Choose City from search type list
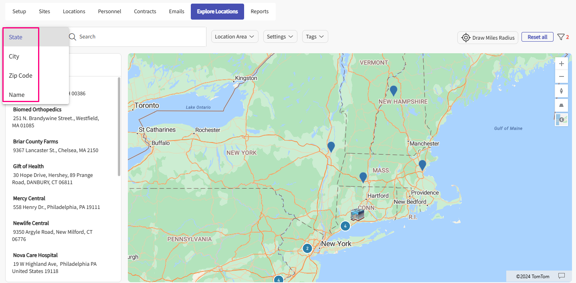The width and height of the screenshot is (576, 283). (x=14, y=56)
